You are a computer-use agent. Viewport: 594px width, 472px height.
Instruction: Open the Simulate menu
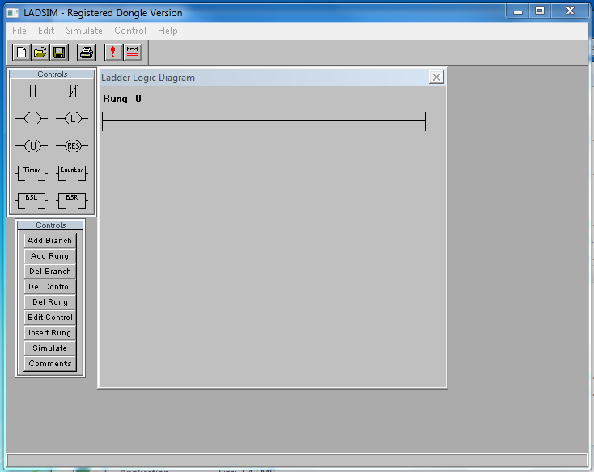coord(84,31)
